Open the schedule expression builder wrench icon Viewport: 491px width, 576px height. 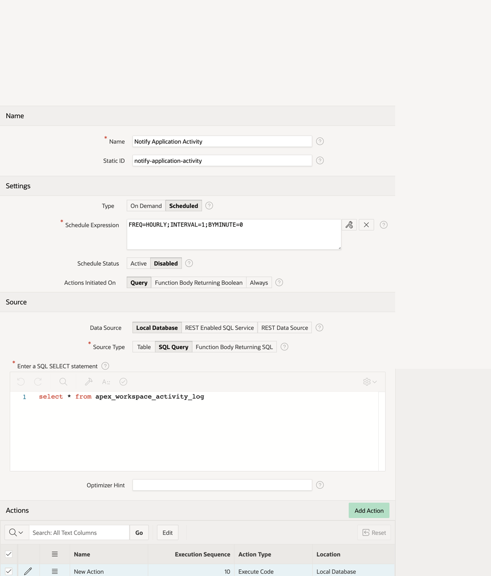click(349, 225)
